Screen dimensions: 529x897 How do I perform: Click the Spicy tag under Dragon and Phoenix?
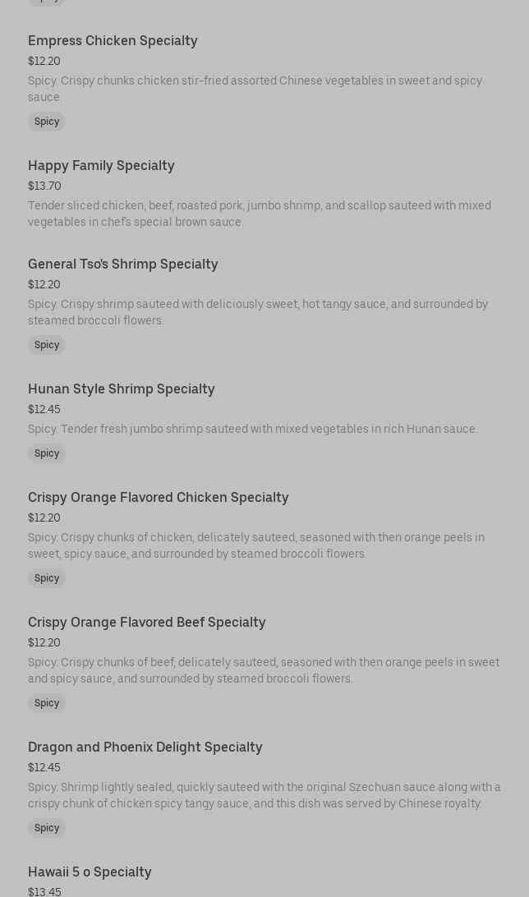click(x=47, y=828)
